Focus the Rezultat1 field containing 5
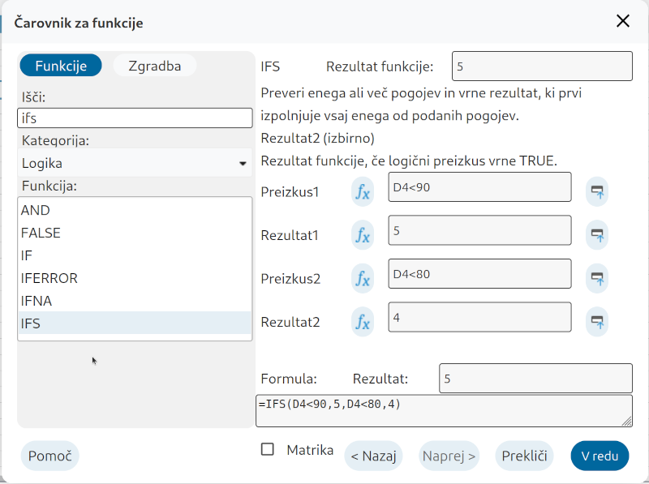Screen dimensions: 649x484 click(479, 230)
